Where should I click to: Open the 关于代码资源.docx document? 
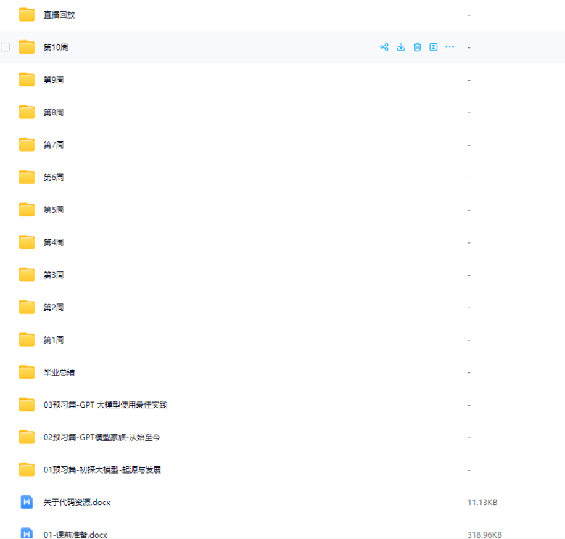pos(76,502)
